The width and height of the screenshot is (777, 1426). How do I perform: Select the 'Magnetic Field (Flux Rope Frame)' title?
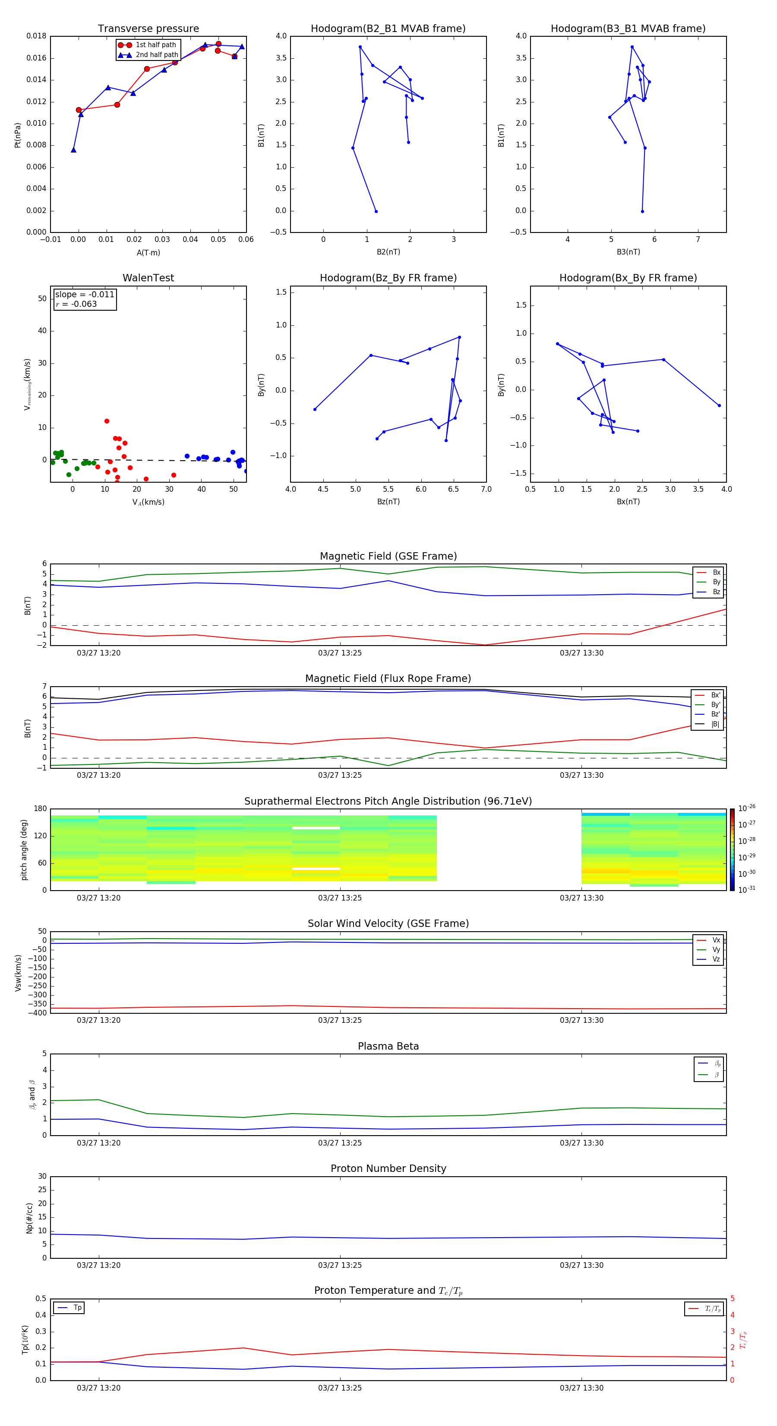[388, 679]
